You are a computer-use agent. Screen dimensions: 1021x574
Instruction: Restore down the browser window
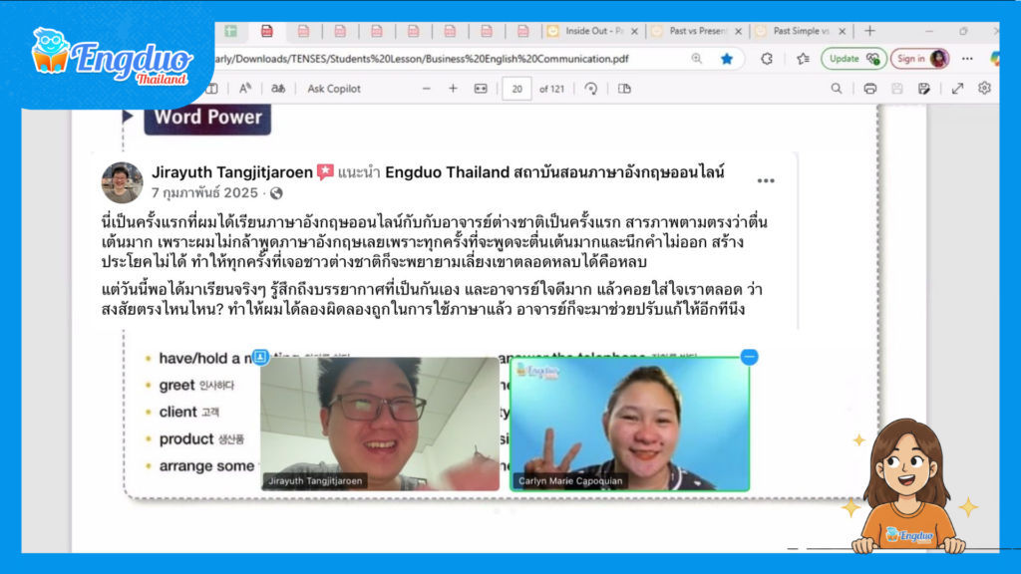[x=963, y=31]
